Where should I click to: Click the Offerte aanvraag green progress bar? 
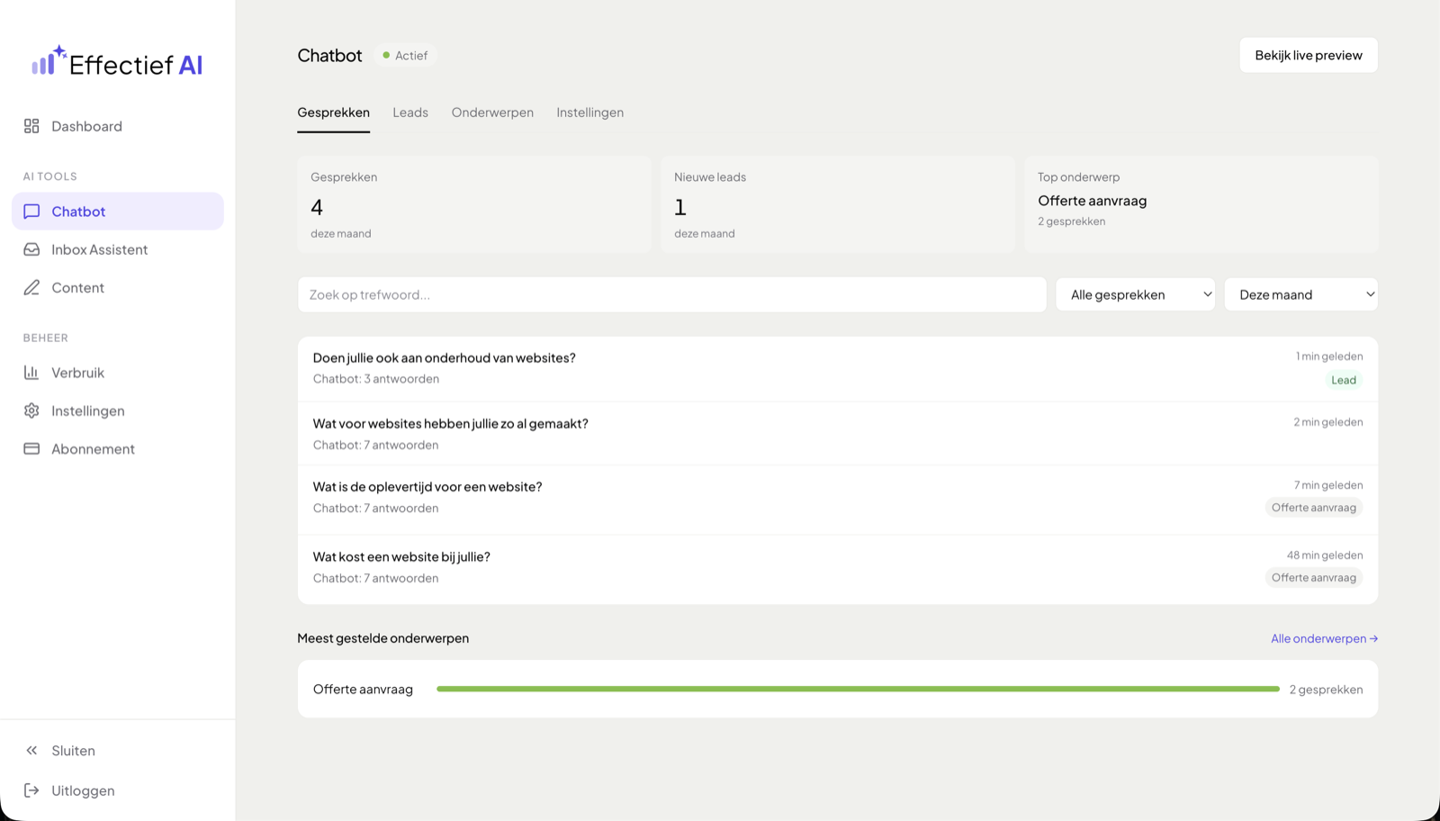[858, 689]
